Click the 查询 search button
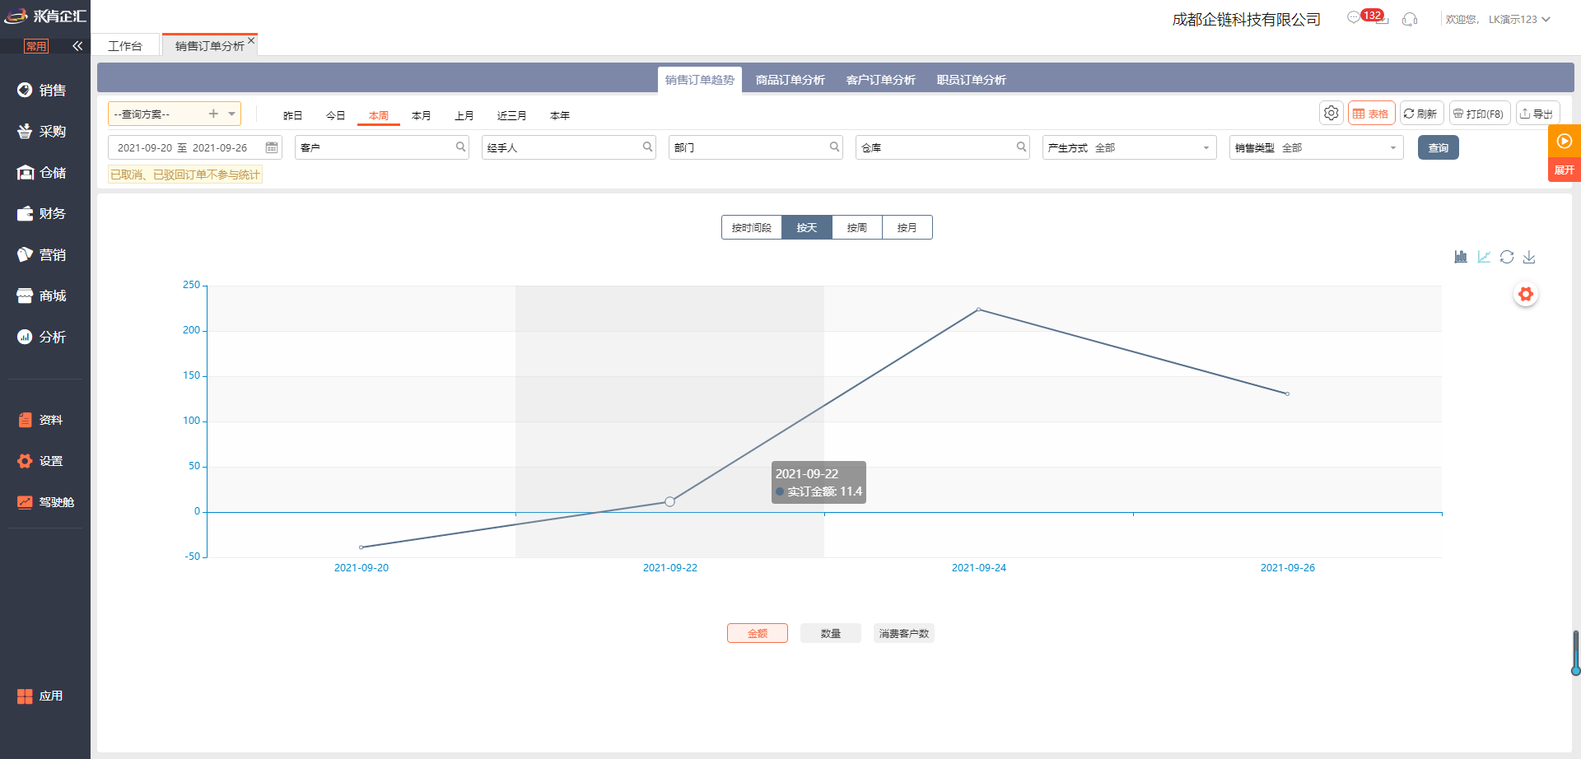Viewport: 1581px width, 759px height. point(1438,147)
